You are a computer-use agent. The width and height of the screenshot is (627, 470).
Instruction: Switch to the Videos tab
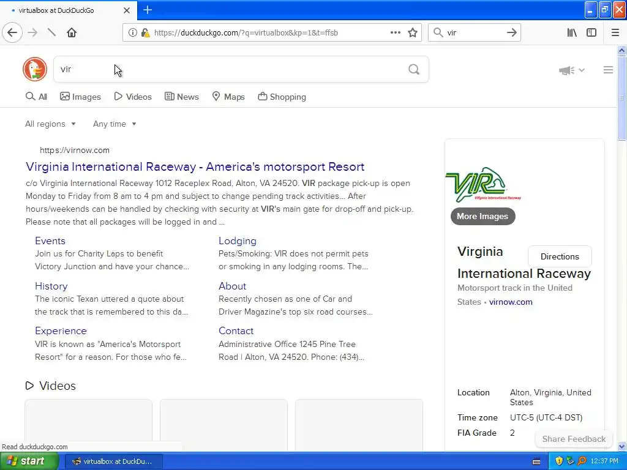pyautogui.click(x=133, y=97)
